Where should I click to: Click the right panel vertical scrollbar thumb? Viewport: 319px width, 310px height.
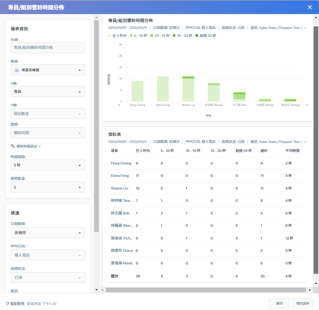tap(316, 150)
